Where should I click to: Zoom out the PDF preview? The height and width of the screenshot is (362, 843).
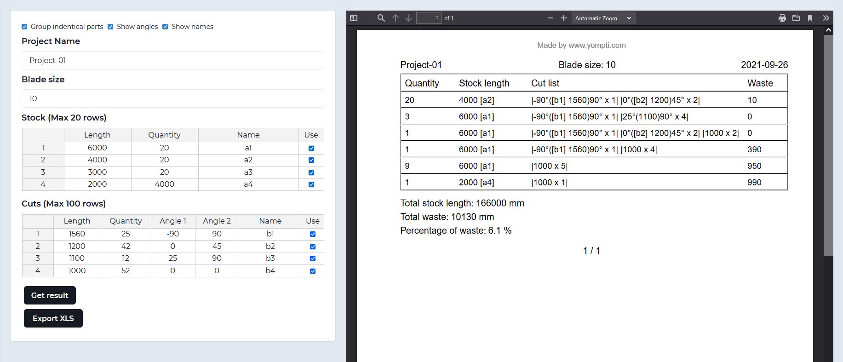point(550,18)
